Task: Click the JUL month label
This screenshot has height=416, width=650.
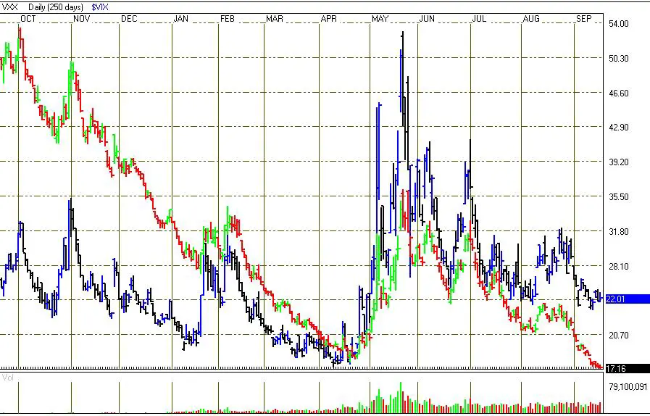Action: tap(479, 19)
